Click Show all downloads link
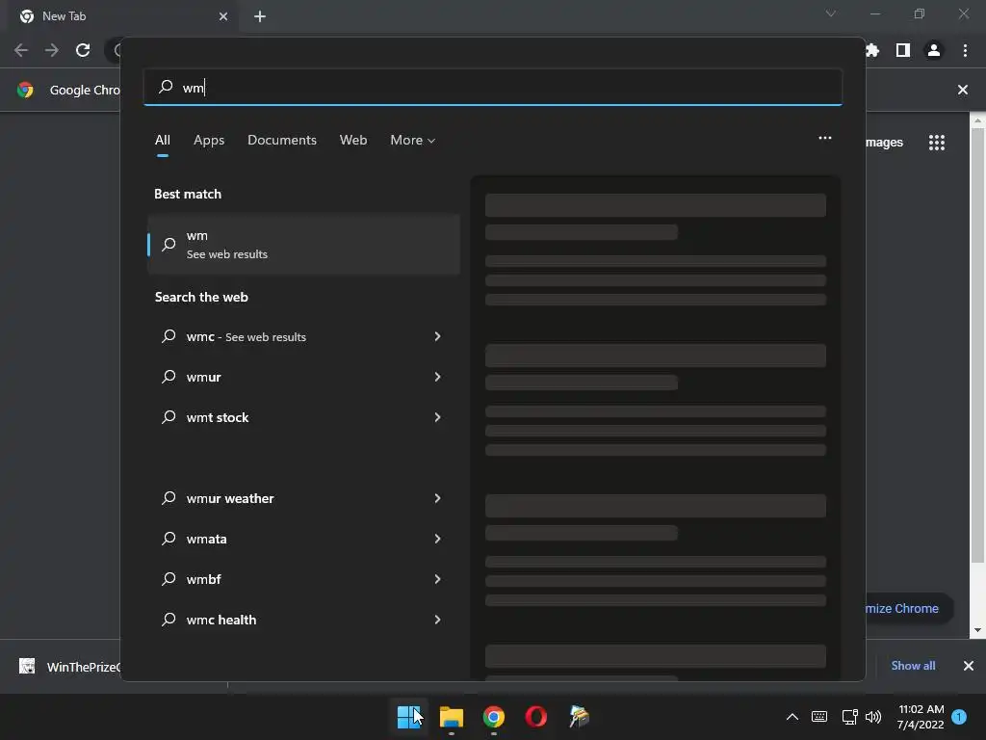 pos(913,666)
